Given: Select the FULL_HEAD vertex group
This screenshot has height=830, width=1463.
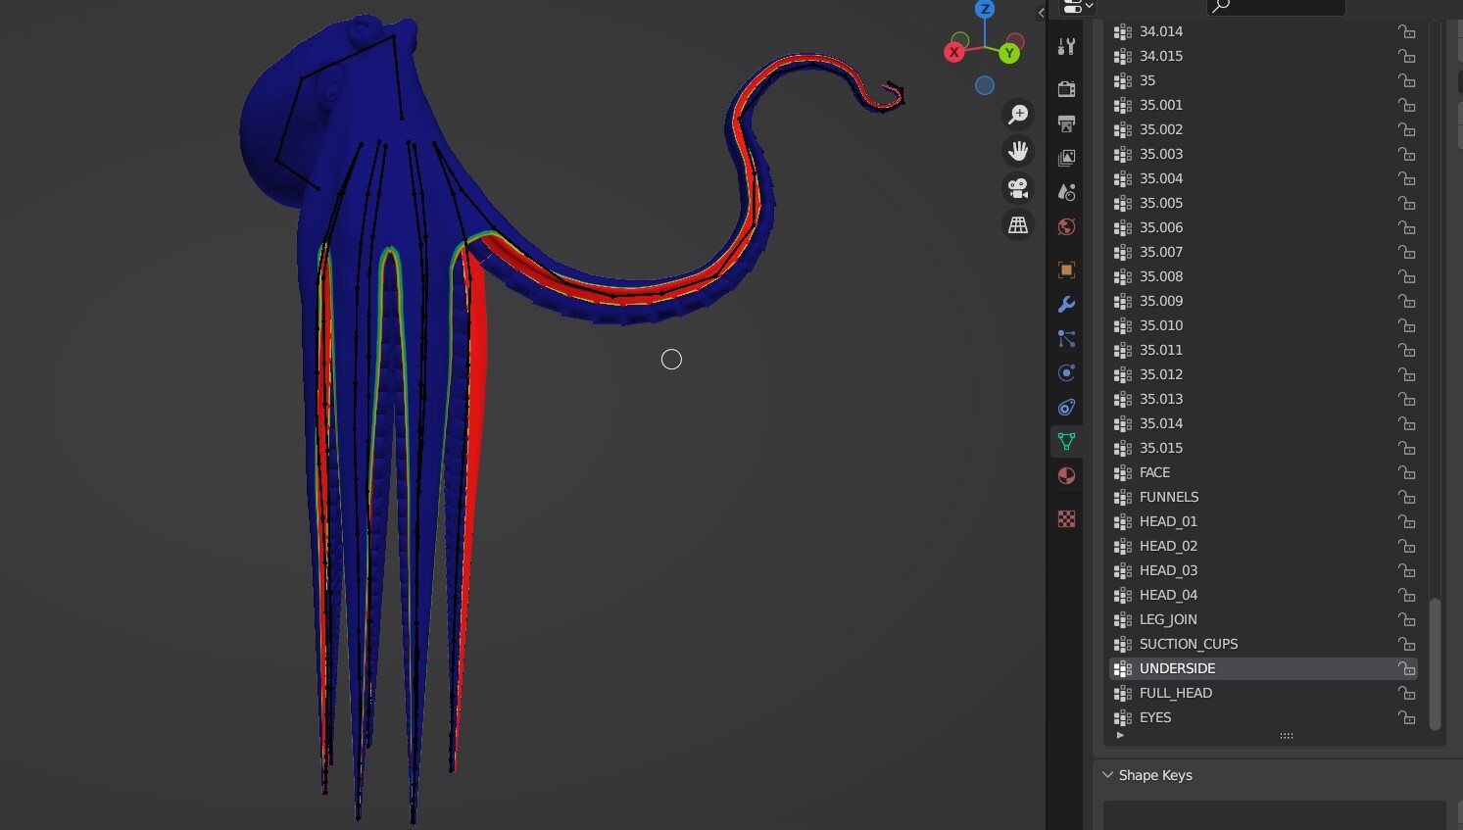Looking at the screenshot, I should click(x=1175, y=693).
